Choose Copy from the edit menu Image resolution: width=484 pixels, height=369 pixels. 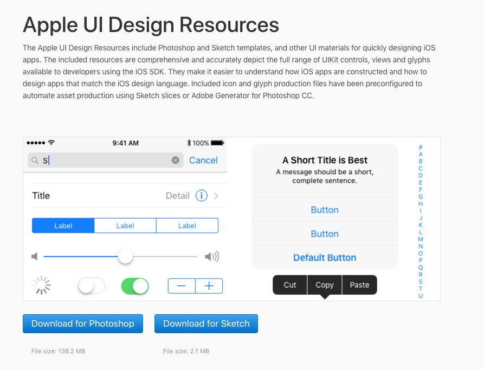click(x=325, y=285)
